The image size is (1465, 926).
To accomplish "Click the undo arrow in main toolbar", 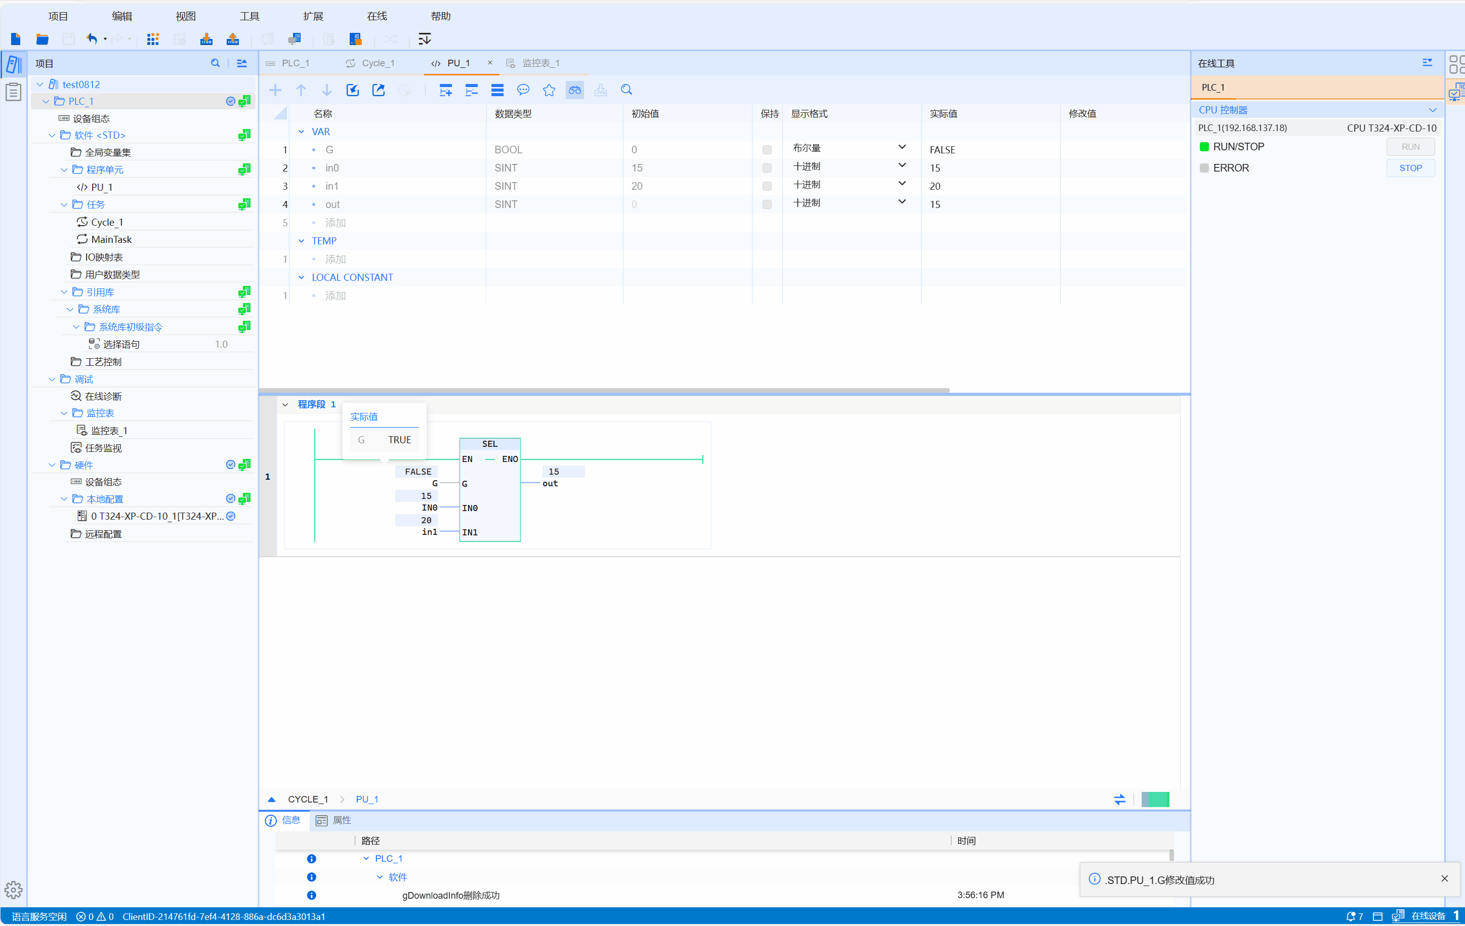I will point(92,39).
